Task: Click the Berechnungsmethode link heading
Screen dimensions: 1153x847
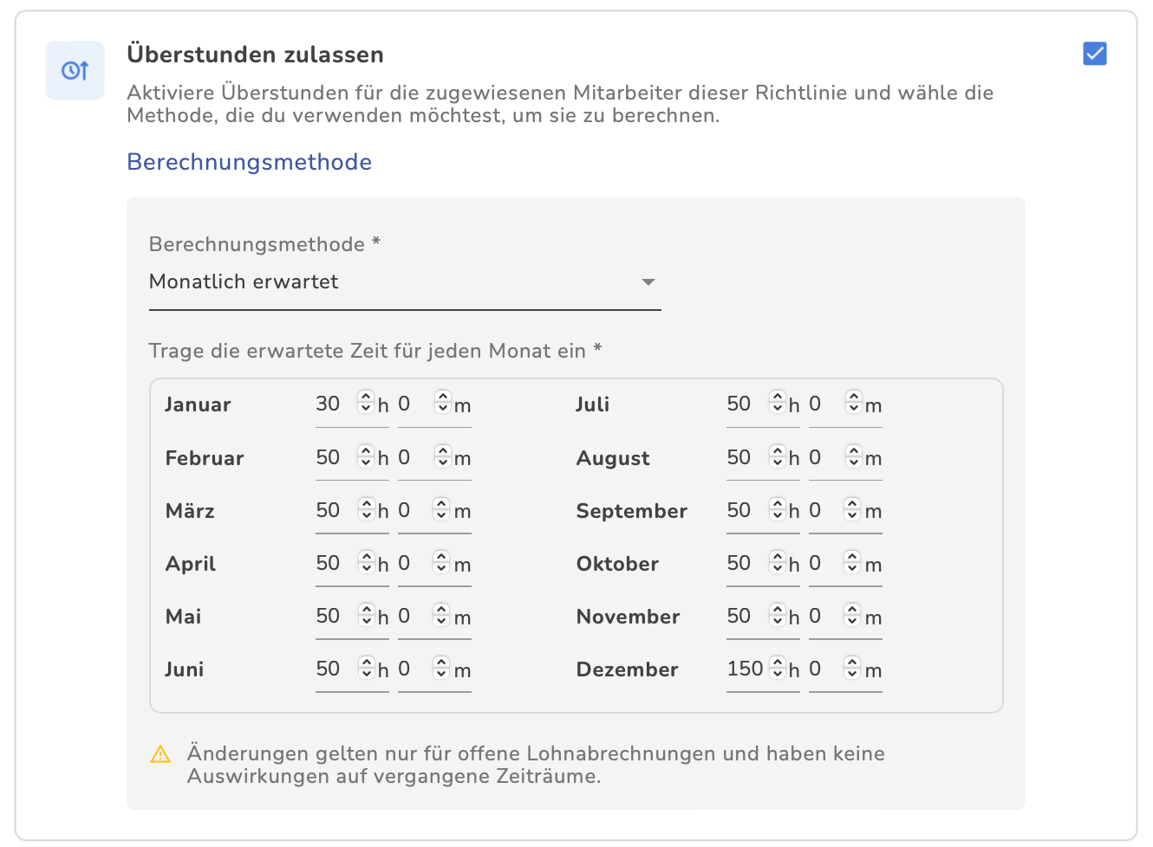Action: 249,162
